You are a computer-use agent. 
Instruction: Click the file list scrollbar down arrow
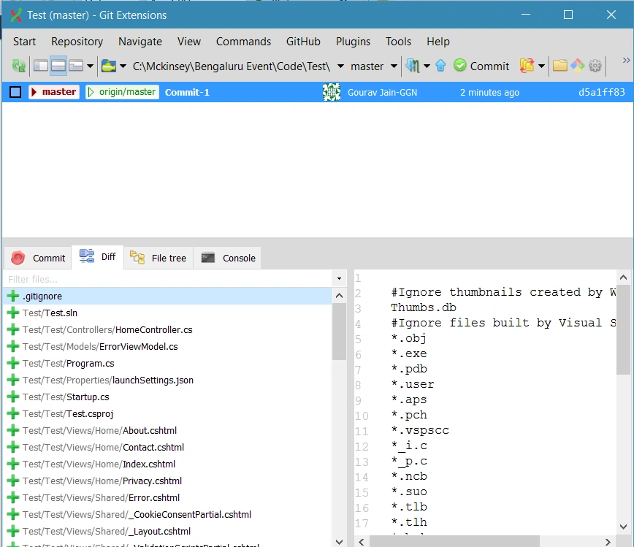coord(339,542)
